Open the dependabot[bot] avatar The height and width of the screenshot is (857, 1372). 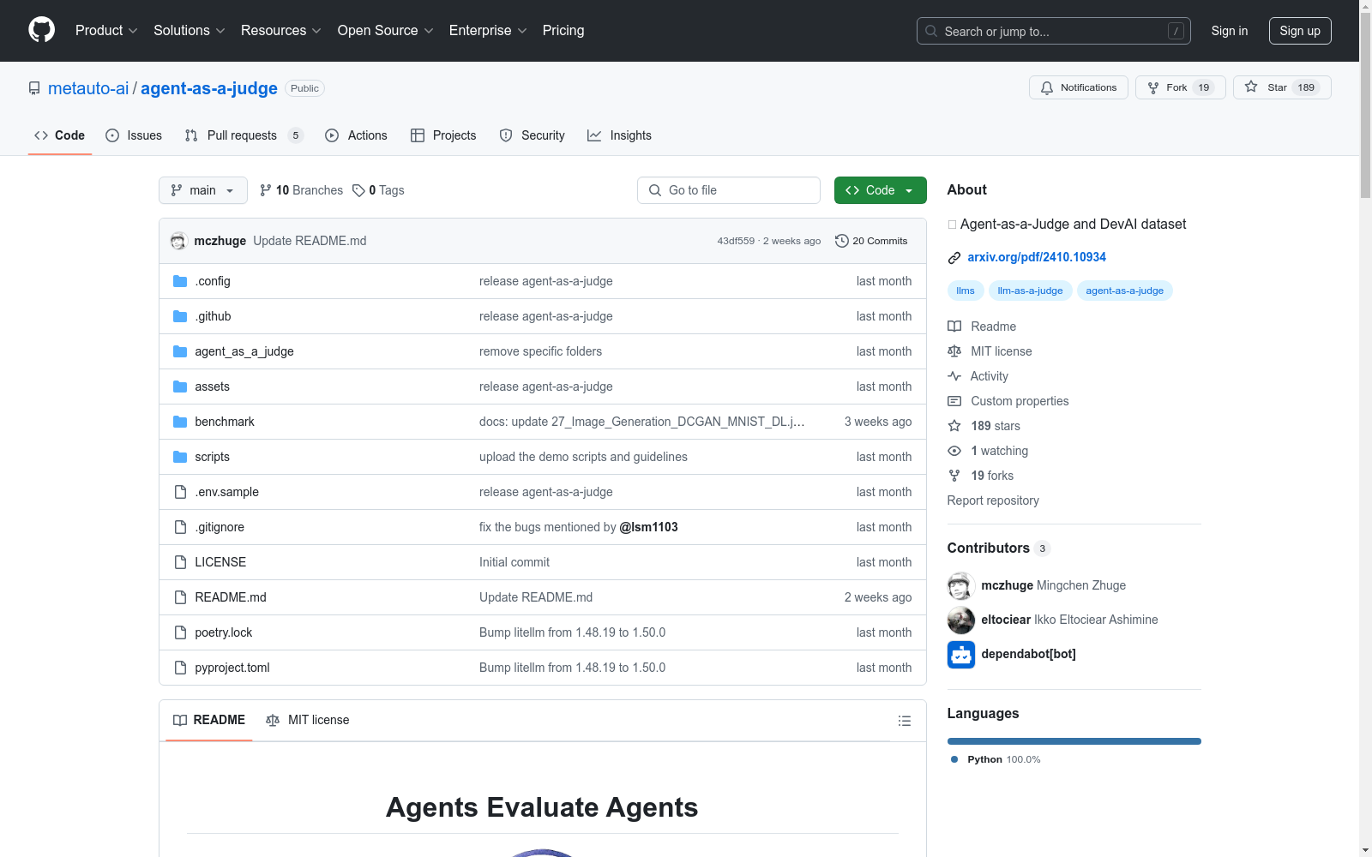[x=961, y=654]
